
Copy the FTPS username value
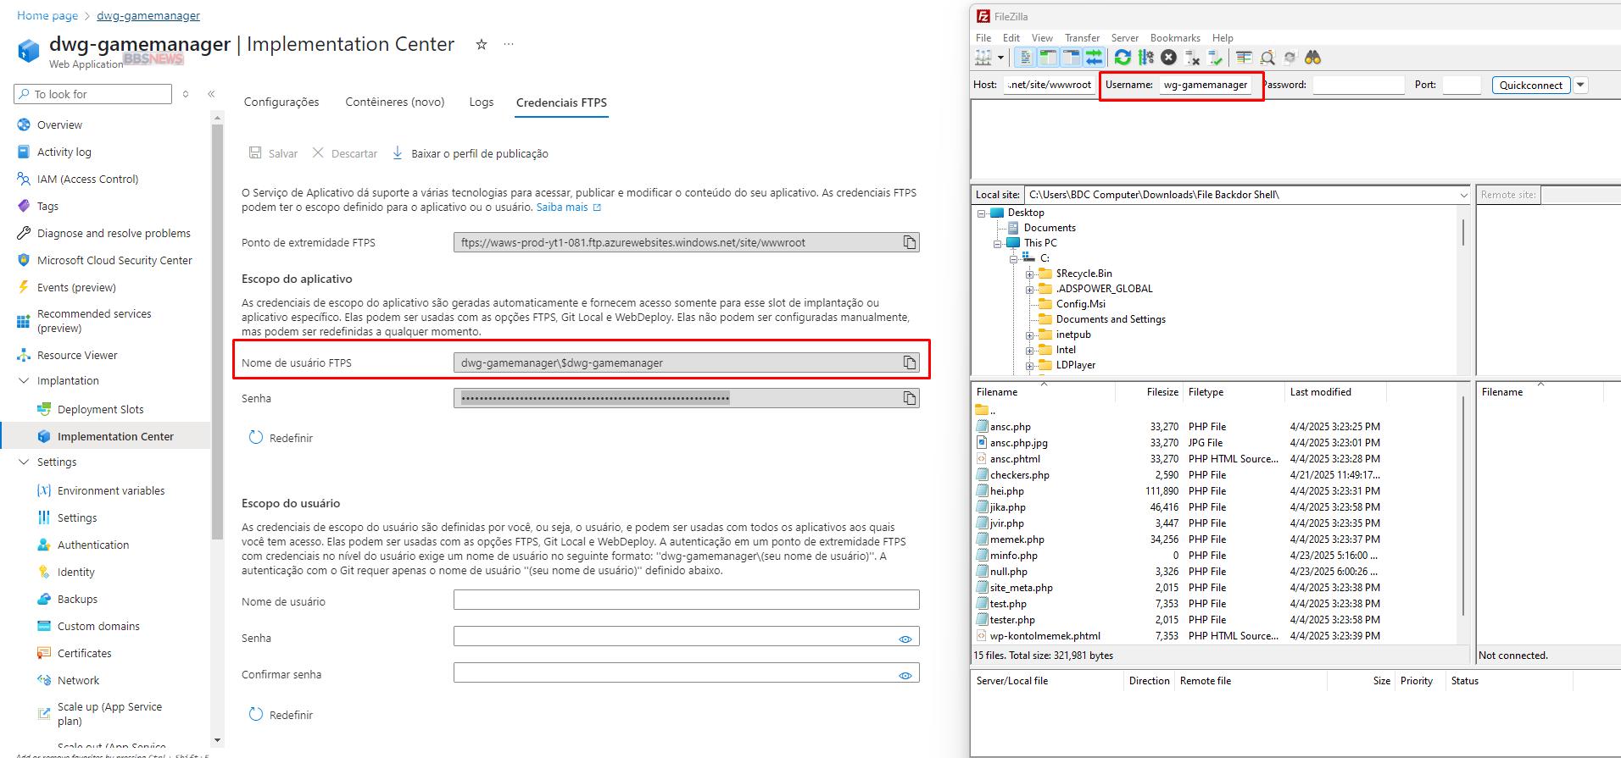click(909, 363)
